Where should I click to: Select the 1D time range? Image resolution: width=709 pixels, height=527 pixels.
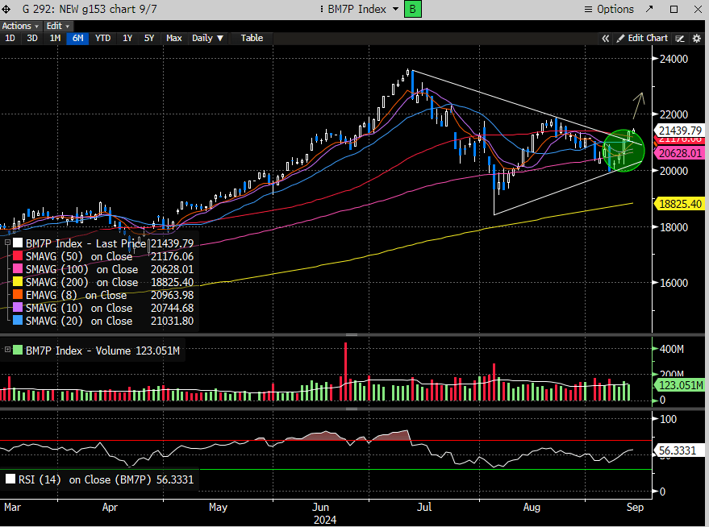point(10,38)
